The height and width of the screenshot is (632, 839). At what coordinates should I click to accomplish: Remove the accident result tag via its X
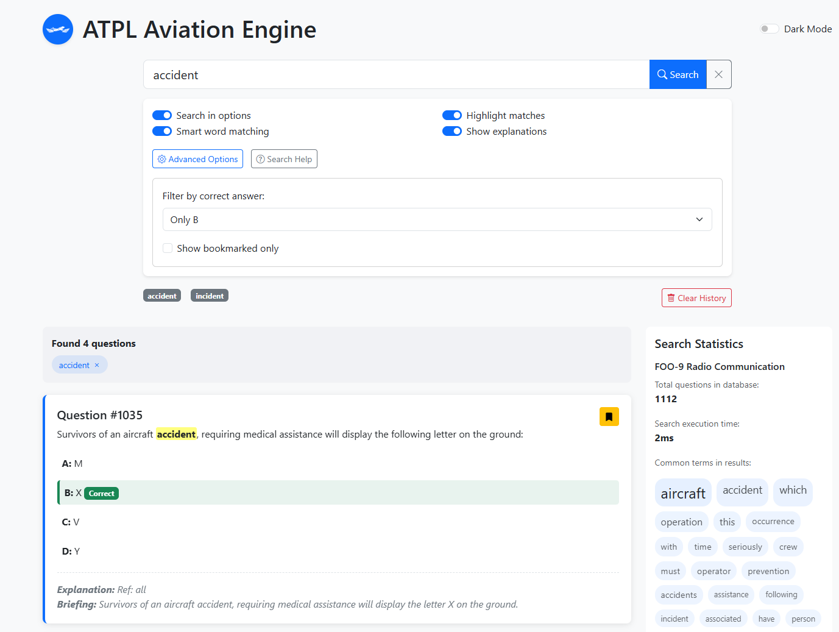97,364
